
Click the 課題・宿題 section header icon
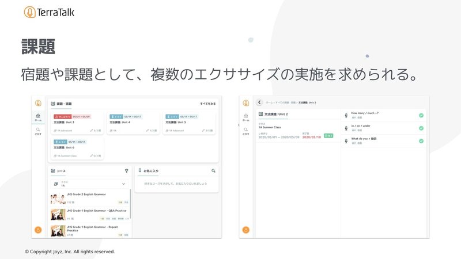click(x=53, y=104)
